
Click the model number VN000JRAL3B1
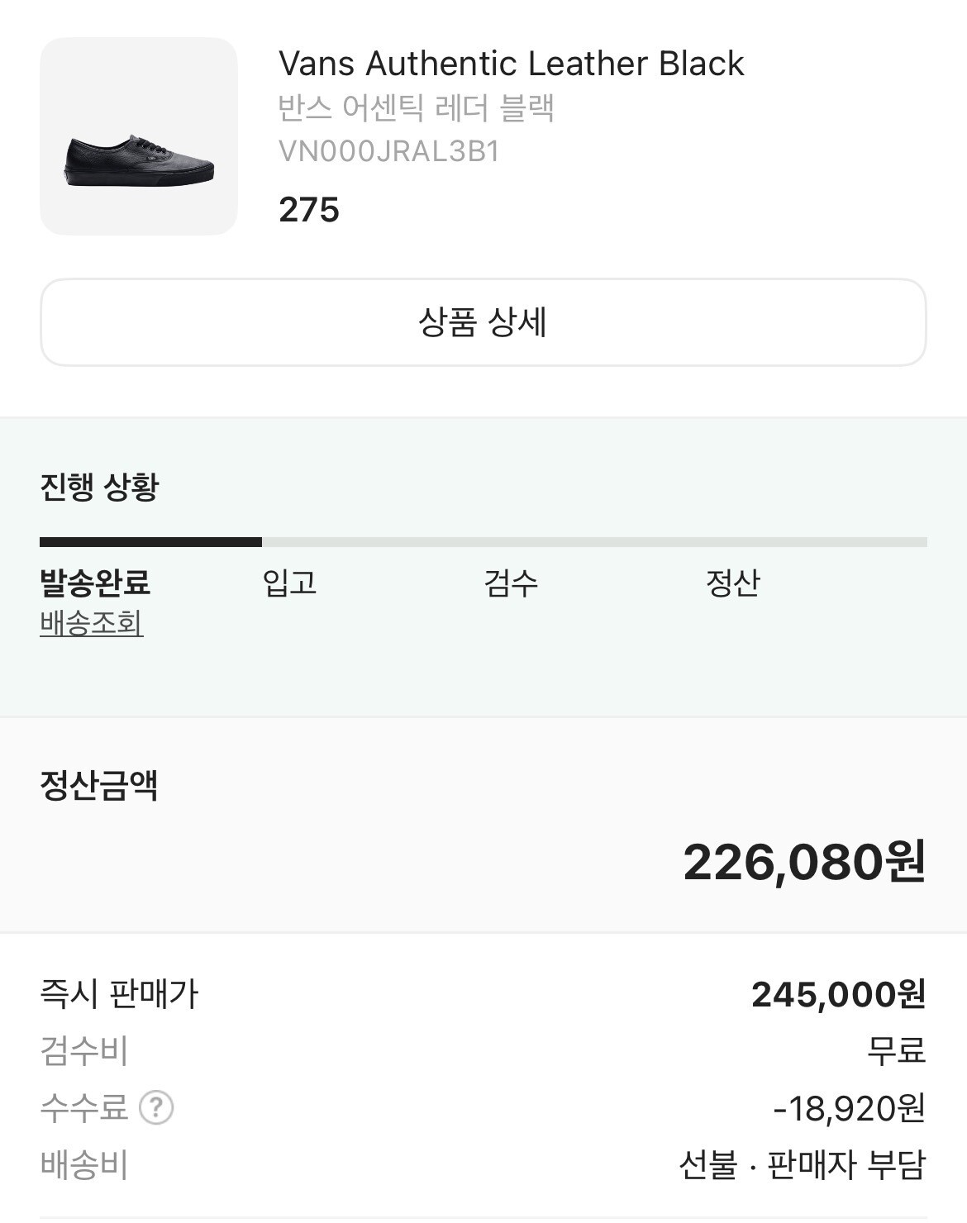(389, 152)
